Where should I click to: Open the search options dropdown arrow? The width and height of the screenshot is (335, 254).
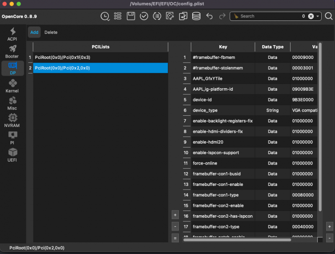[x=318, y=16]
